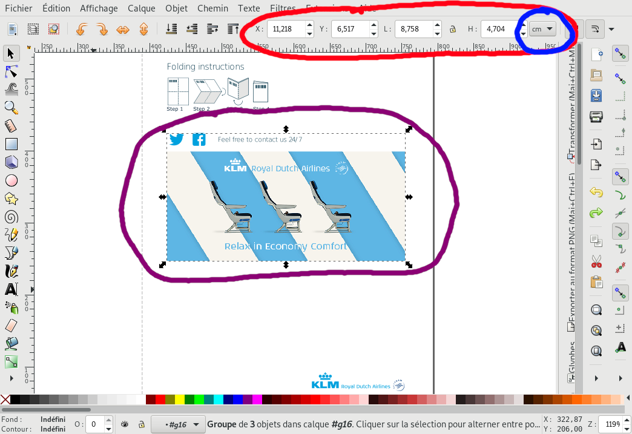
Task: Select the Star polygon tool
Action: tap(12, 199)
